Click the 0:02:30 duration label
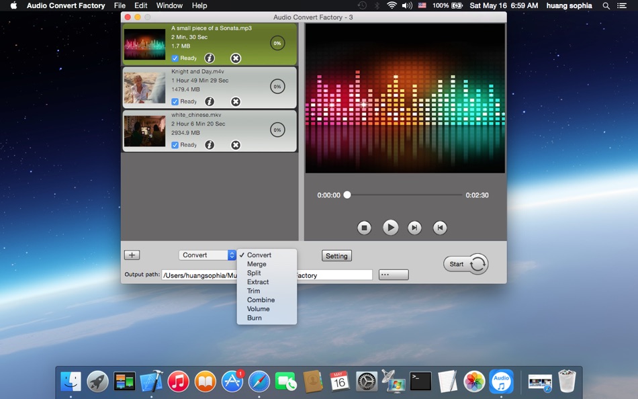The image size is (638, 399). tap(477, 195)
